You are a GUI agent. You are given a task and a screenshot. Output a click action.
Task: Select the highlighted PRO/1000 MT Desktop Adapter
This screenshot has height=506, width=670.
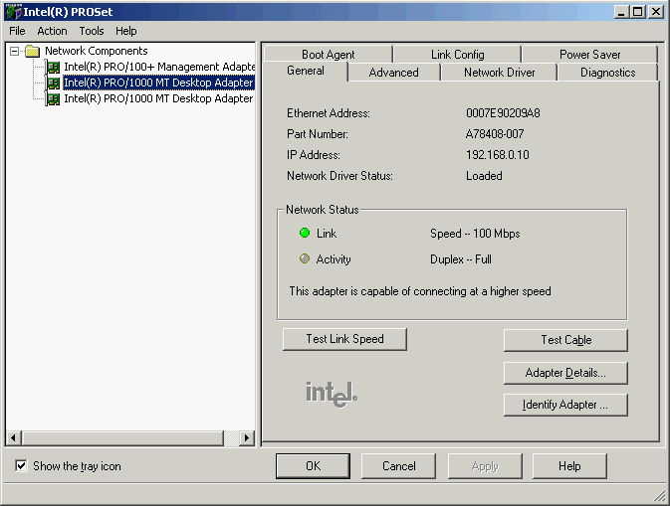pos(158,83)
